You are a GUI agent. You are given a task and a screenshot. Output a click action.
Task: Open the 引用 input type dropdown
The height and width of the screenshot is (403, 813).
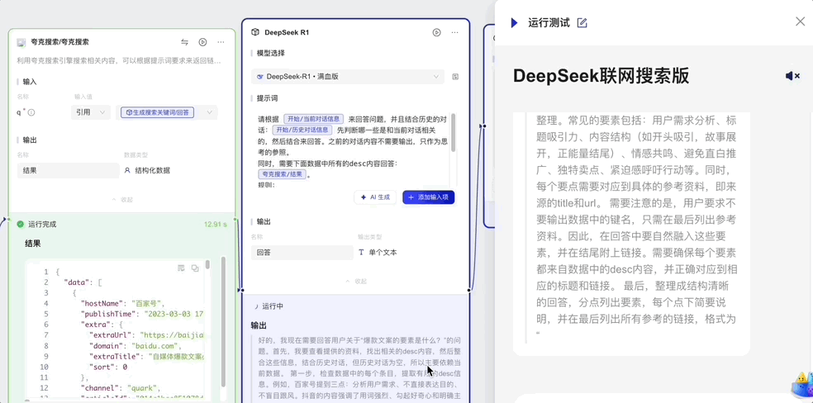pyautogui.click(x=91, y=112)
